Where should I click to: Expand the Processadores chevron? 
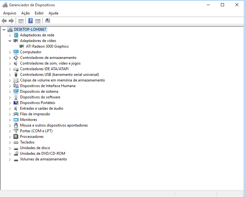[10, 137]
